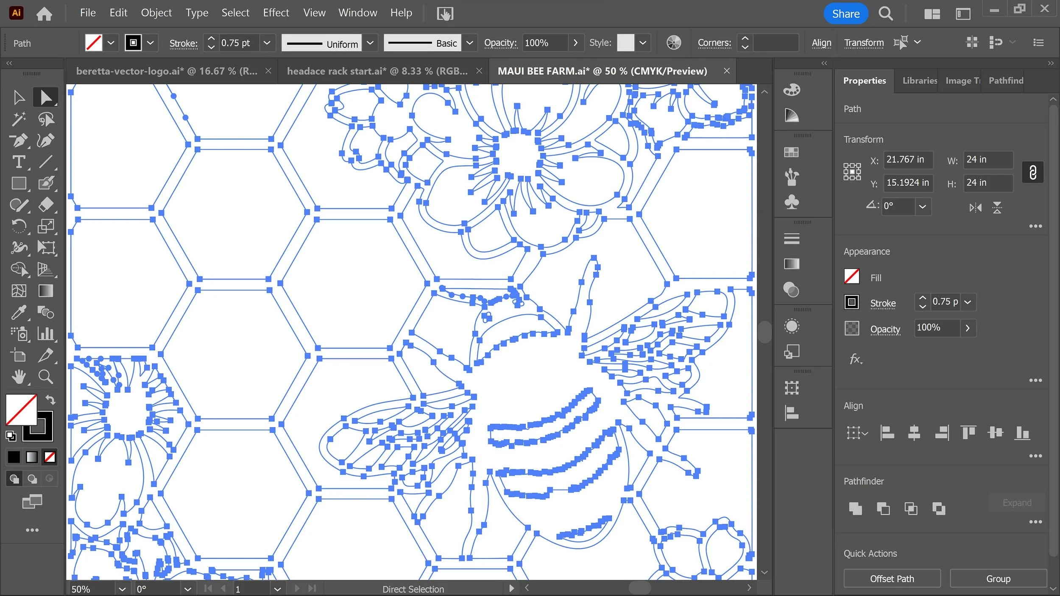Open the fill color dropdown in control bar
Screen dimensions: 1060x596
(x=111, y=43)
